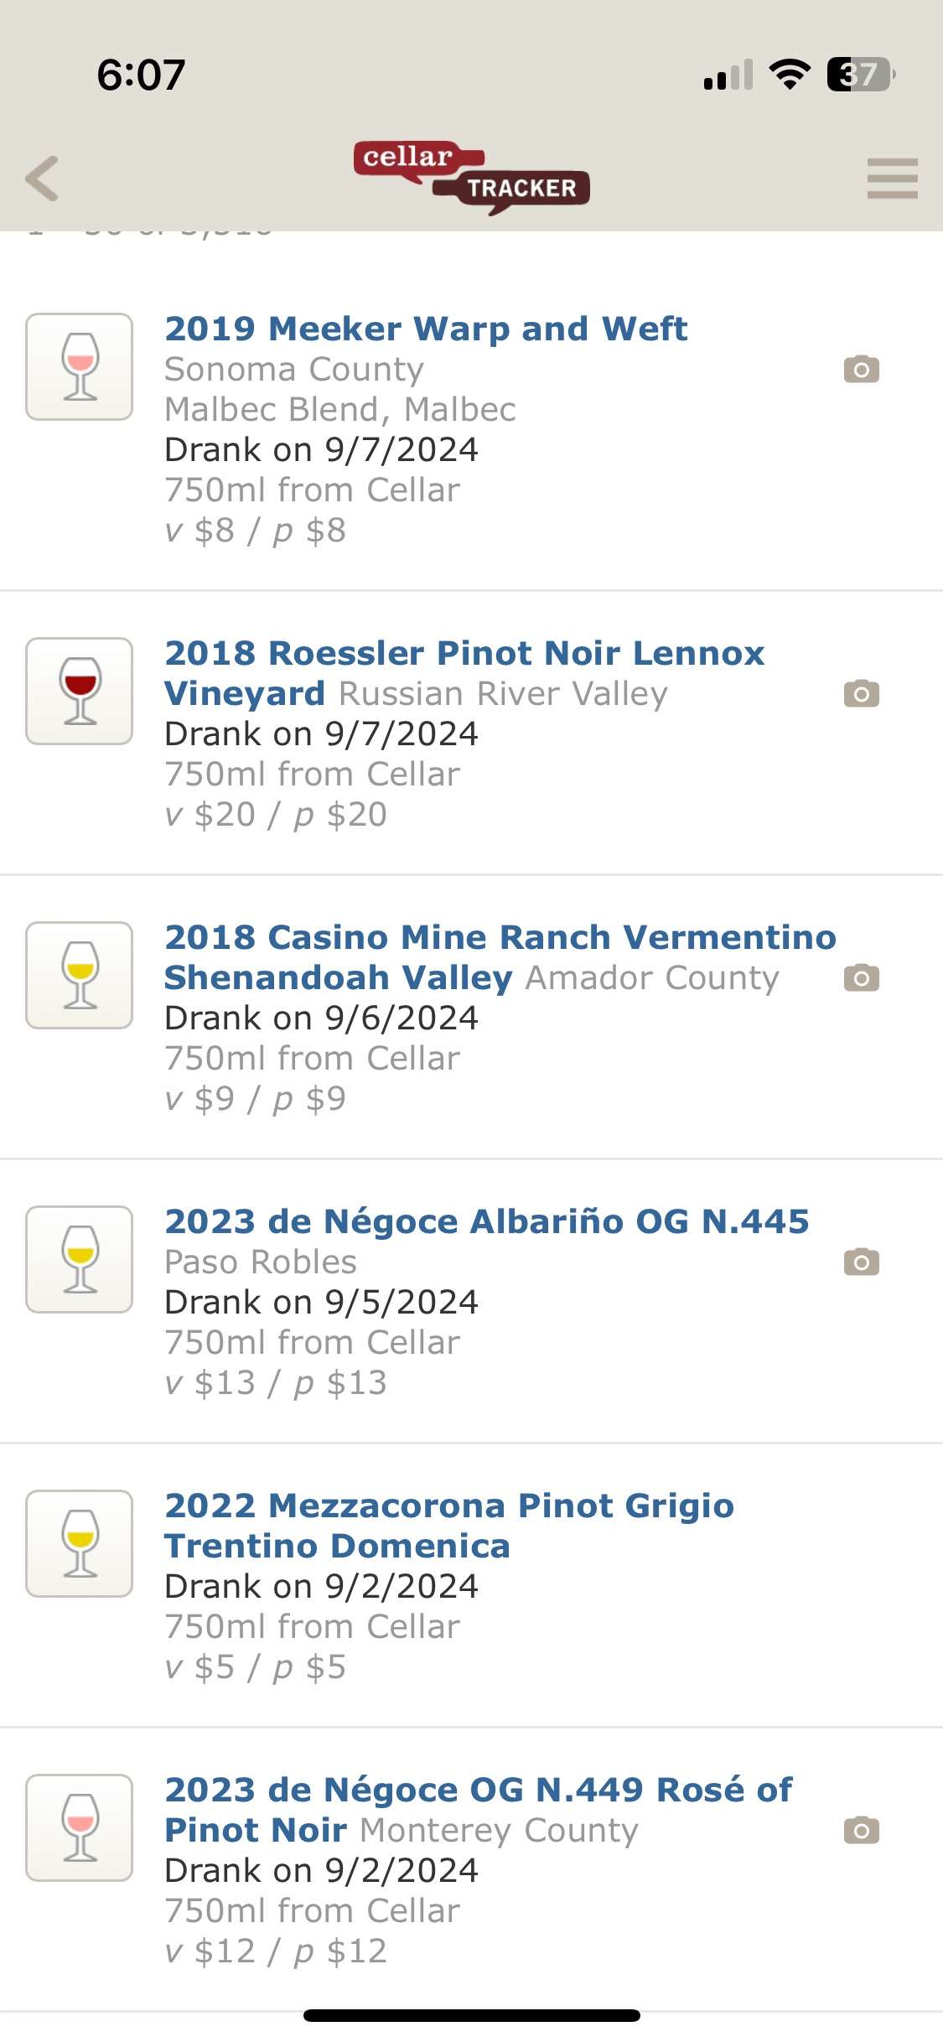The width and height of the screenshot is (943, 2042).
Task: Tap the CellarTracker logo
Action: click(x=472, y=177)
